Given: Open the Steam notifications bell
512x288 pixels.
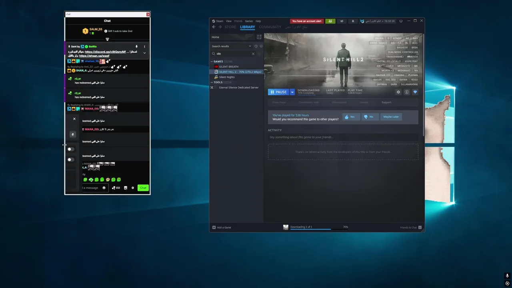Looking at the screenshot, I should click(353, 21).
